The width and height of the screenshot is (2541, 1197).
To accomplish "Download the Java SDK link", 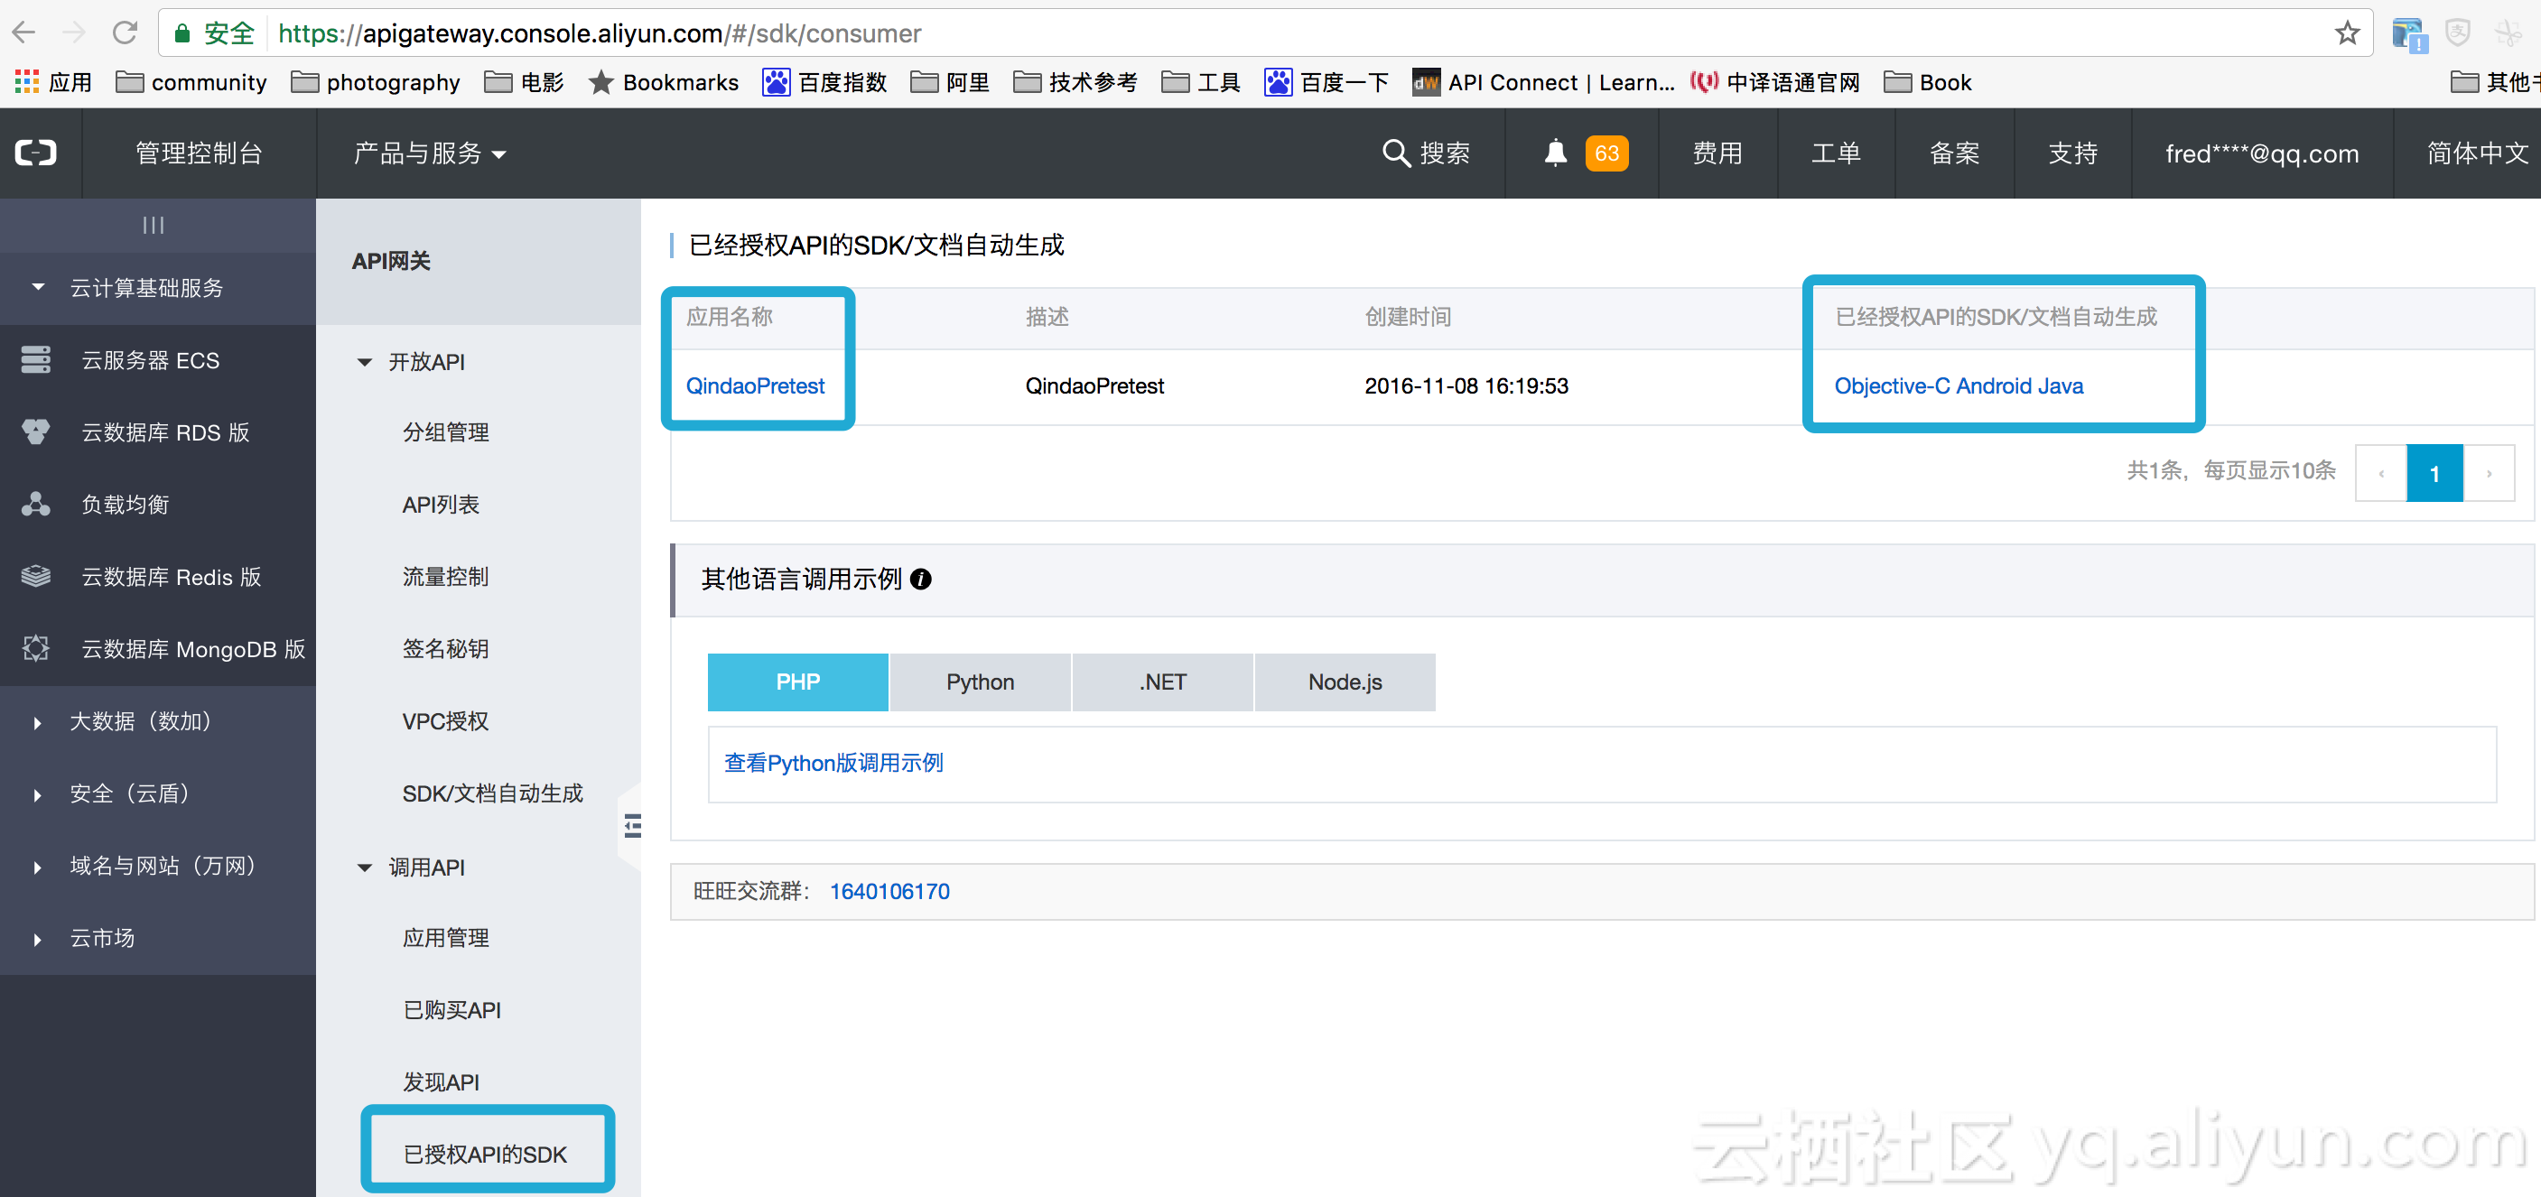I will tap(2060, 385).
